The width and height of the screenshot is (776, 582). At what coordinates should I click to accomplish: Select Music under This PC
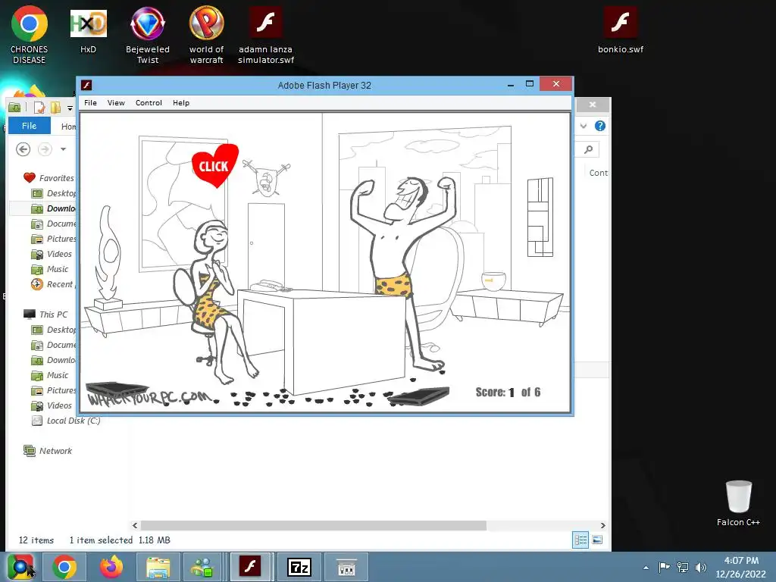[x=50, y=375]
